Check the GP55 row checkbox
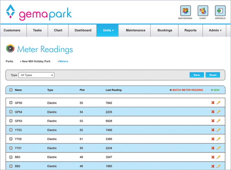 pyautogui.click(x=11, y=103)
